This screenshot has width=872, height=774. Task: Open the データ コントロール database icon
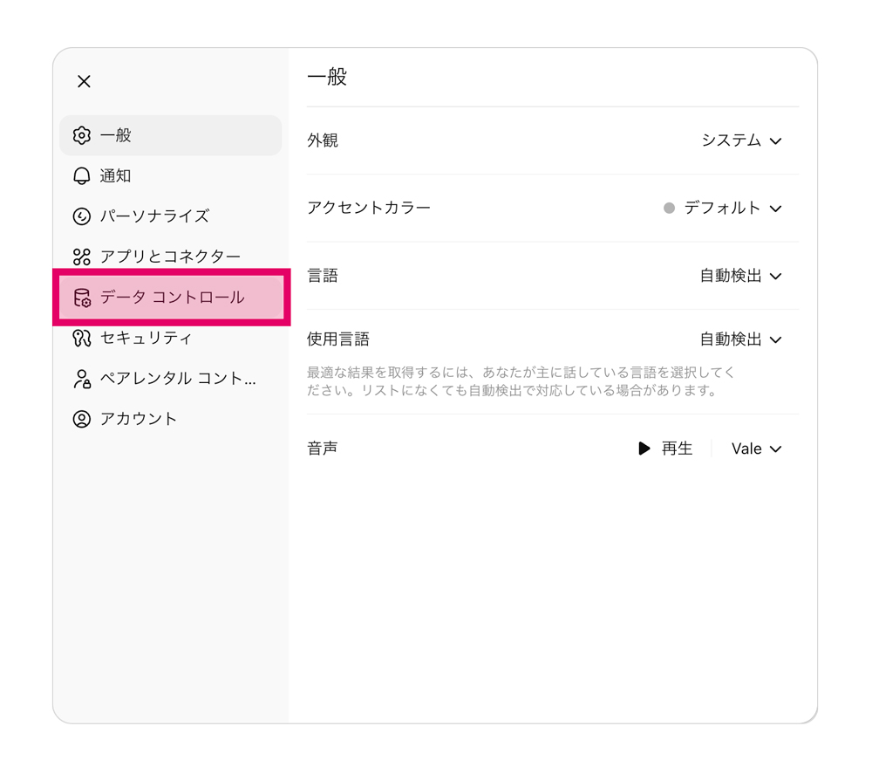pyautogui.click(x=82, y=298)
